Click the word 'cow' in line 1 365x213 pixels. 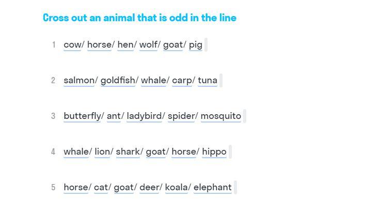coord(72,44)
